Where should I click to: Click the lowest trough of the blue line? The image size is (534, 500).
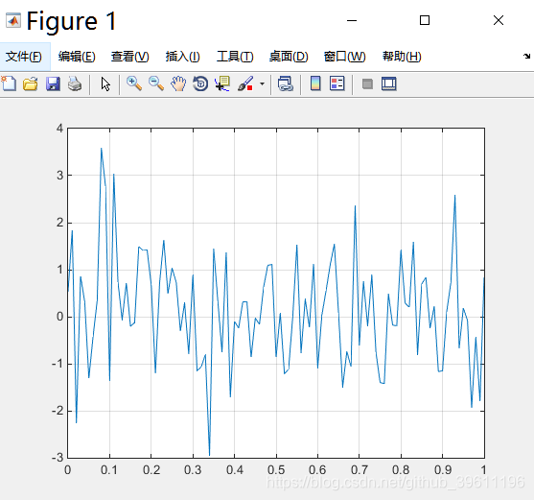[x=209, y=454]
